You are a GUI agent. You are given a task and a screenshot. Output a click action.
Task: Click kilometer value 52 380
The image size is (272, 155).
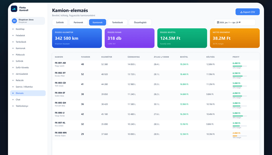pos(105,64)
